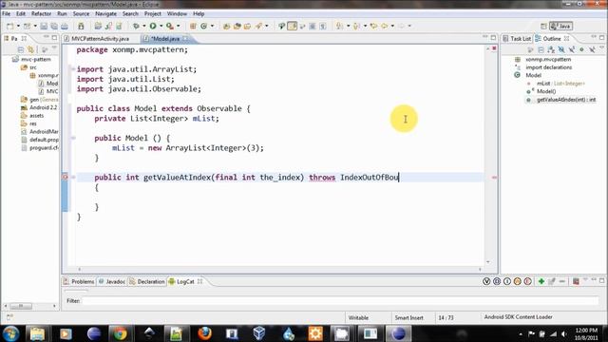
Task: Open the File menu
Action: pyautogui.click(x=7, y=13)
